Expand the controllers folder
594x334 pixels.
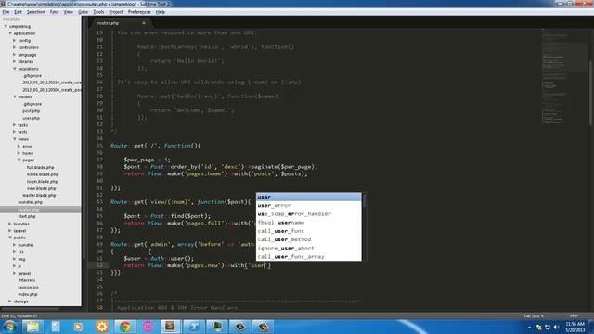(x=15, y=47)
